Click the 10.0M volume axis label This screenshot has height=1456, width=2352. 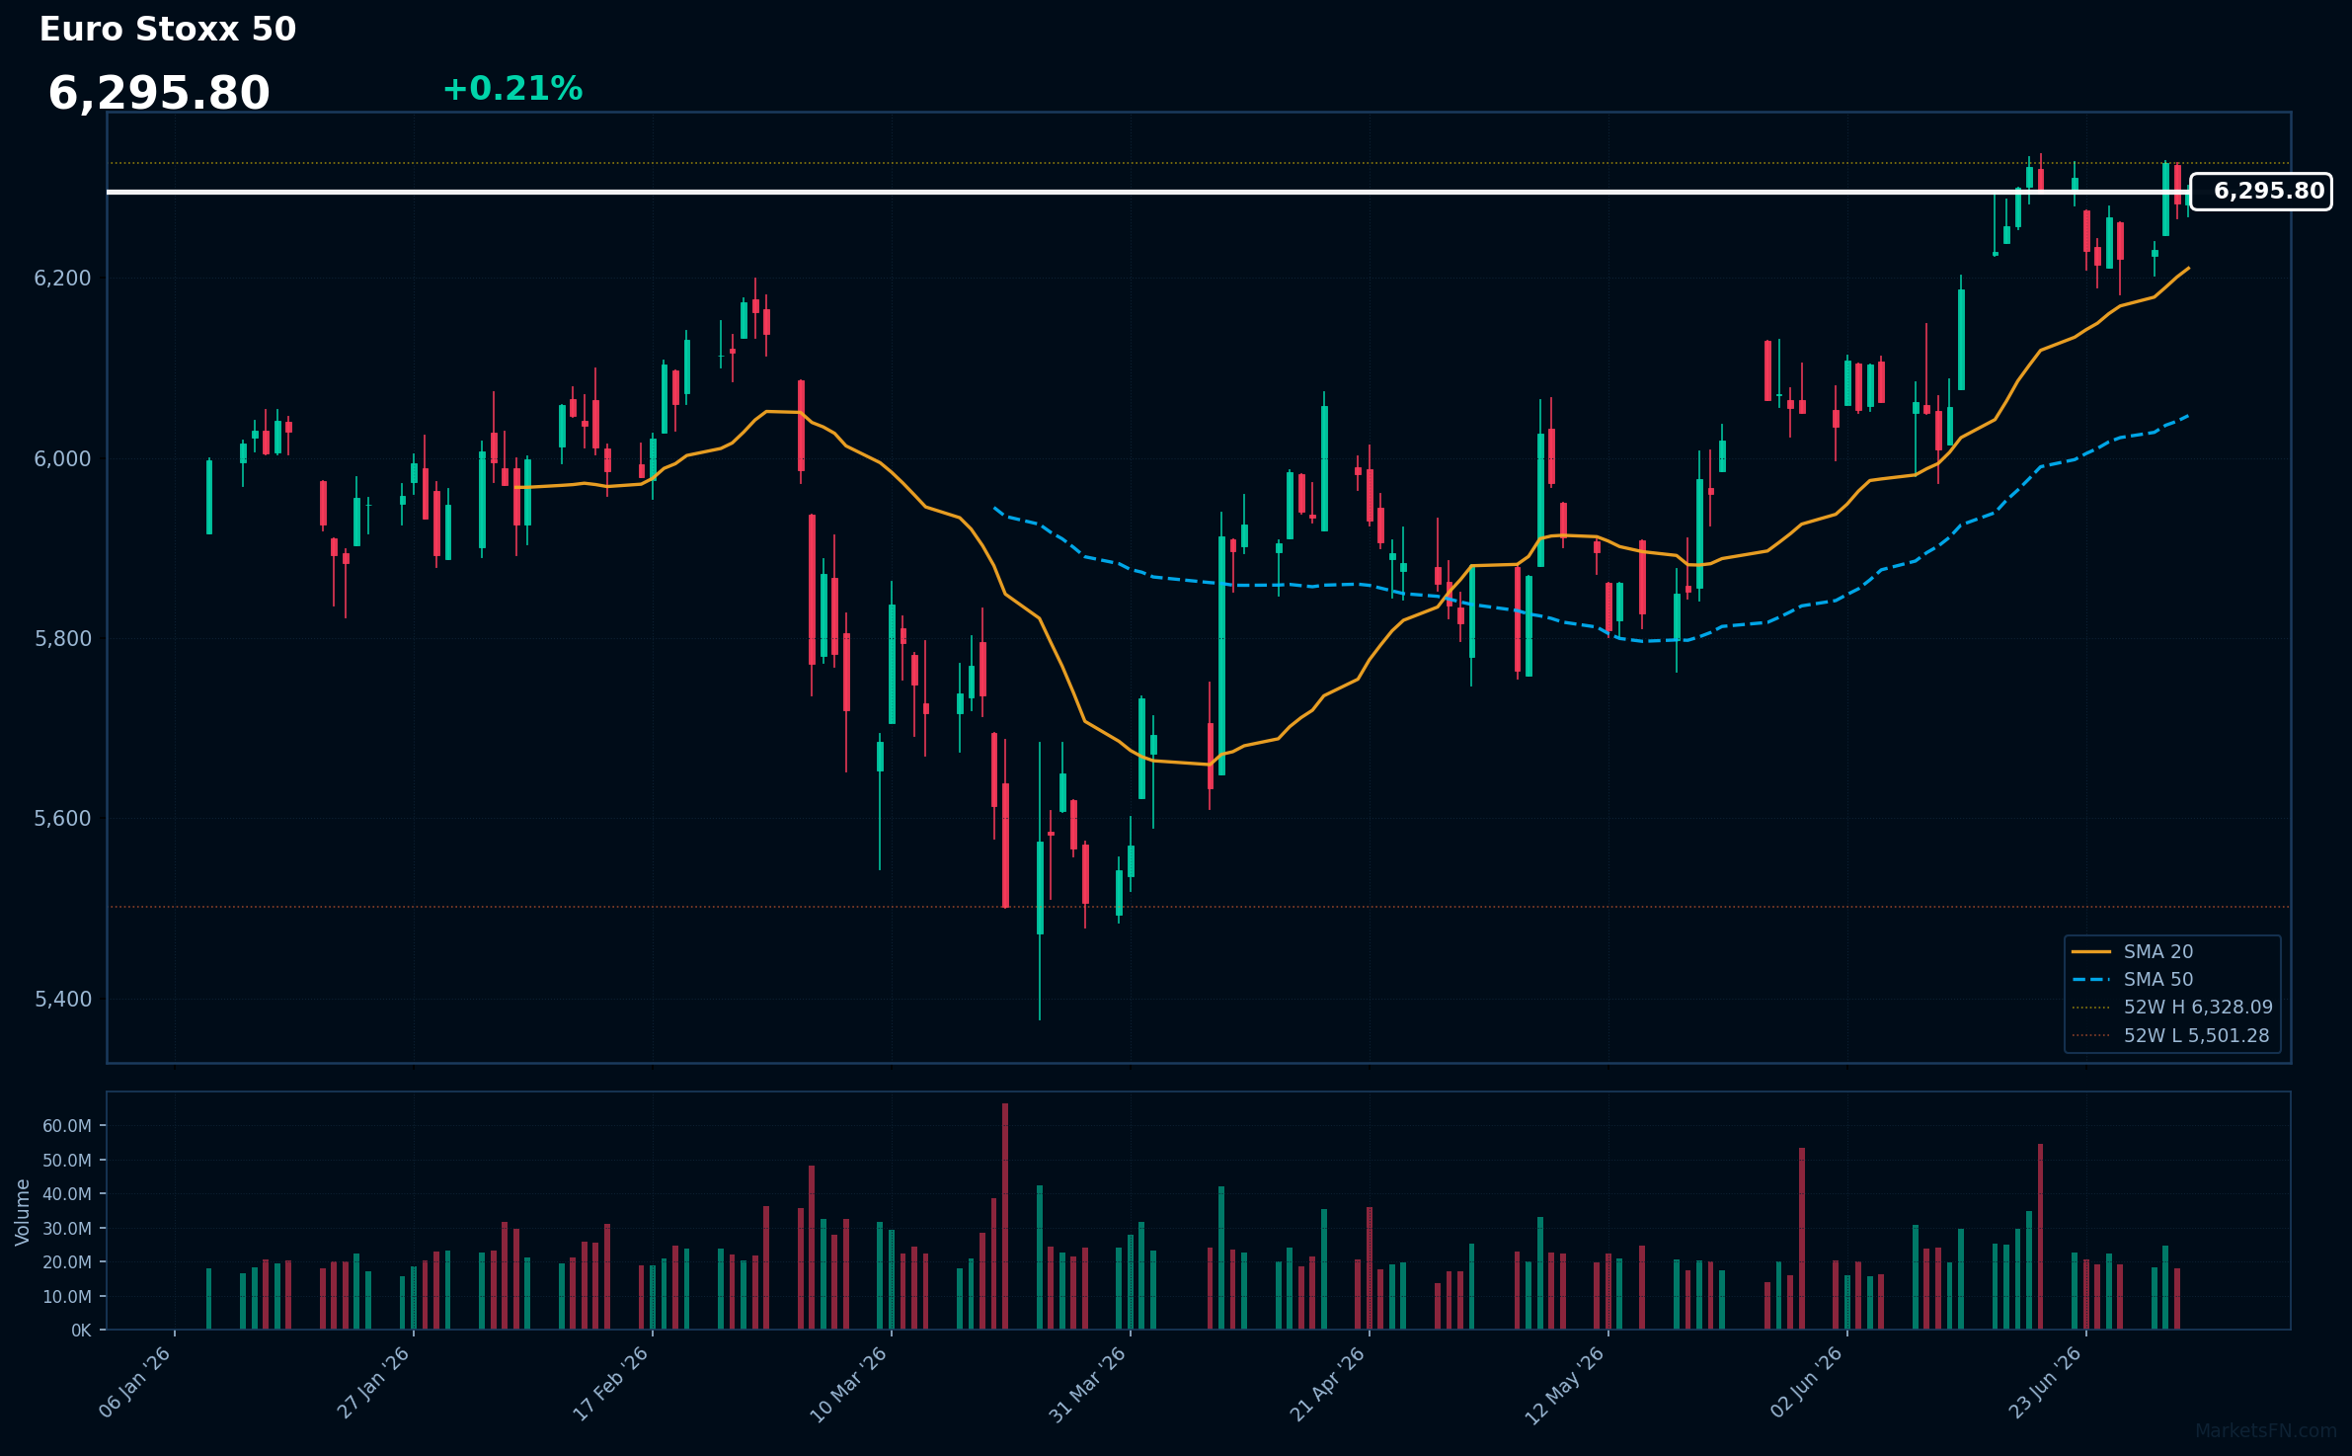click(x=67, y=1297)
